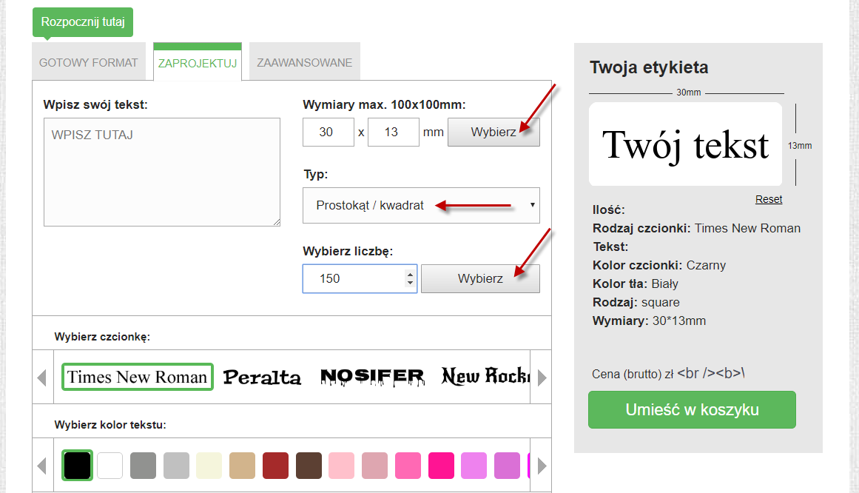Click the Wymiary: 30*13mm line

pos(649,321)
